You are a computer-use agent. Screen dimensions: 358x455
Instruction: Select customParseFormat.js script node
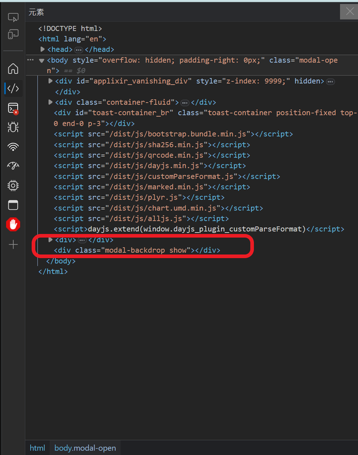point(167,176)
